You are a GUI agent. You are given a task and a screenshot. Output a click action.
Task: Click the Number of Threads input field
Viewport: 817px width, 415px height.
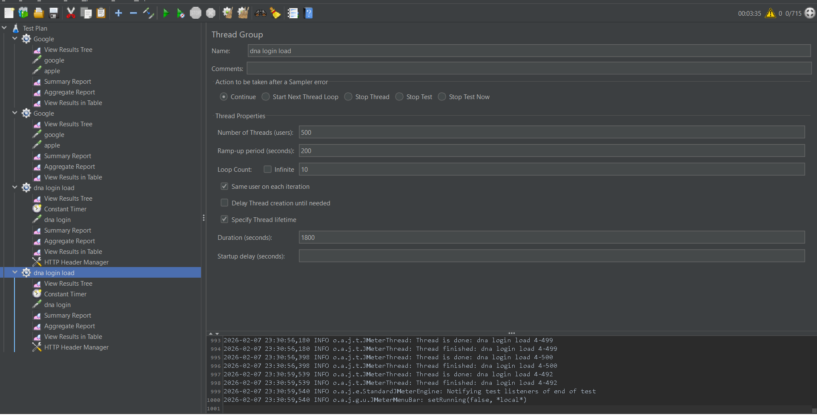(x=551, y=132)
